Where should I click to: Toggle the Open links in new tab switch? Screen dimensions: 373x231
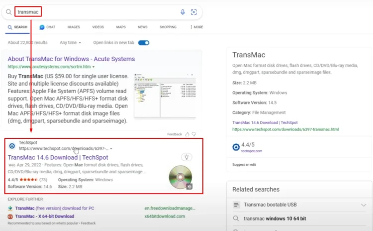pos(144,43)
